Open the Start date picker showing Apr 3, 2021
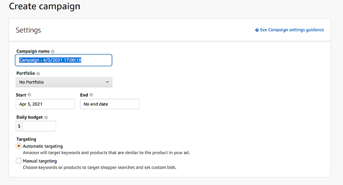 point(45,104)
